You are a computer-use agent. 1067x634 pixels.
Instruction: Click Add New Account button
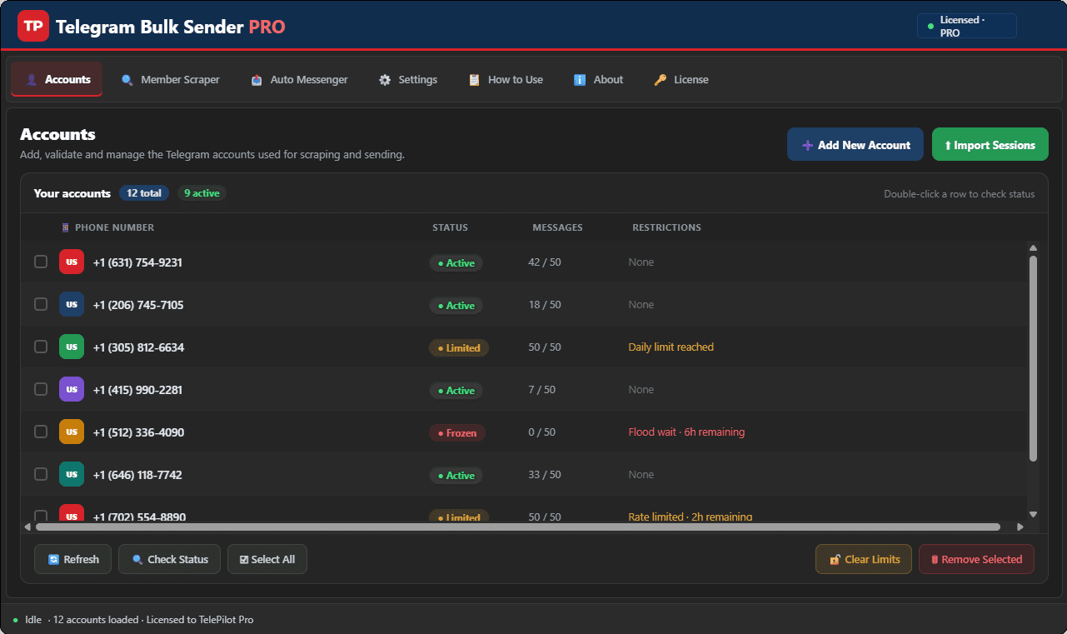(855, 145)
